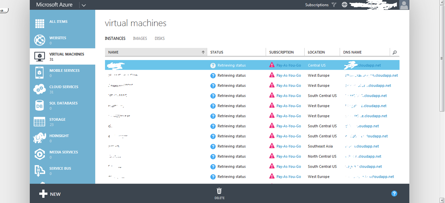Open the Service Bus icon

(x=40, y=171)
